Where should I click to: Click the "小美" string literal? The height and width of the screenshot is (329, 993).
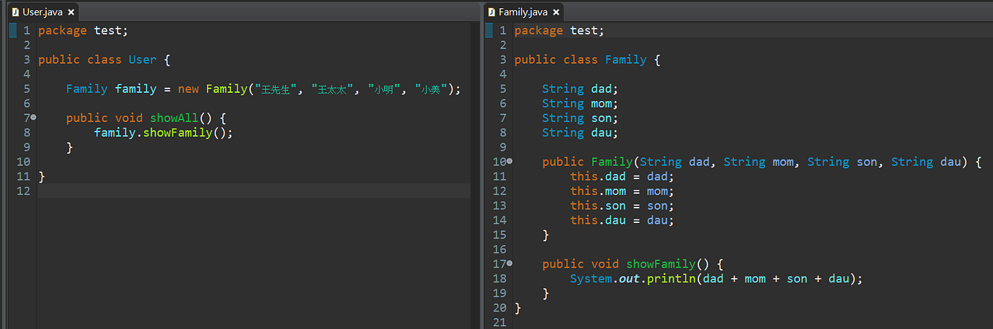tap(432, 89)
